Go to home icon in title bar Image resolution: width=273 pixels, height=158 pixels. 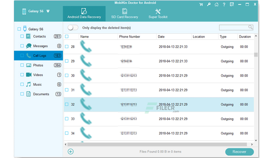(217, 5)
